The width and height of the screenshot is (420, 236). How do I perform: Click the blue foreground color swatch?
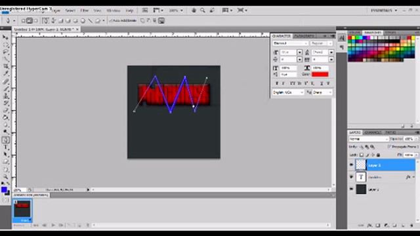(x=4, y=189)
